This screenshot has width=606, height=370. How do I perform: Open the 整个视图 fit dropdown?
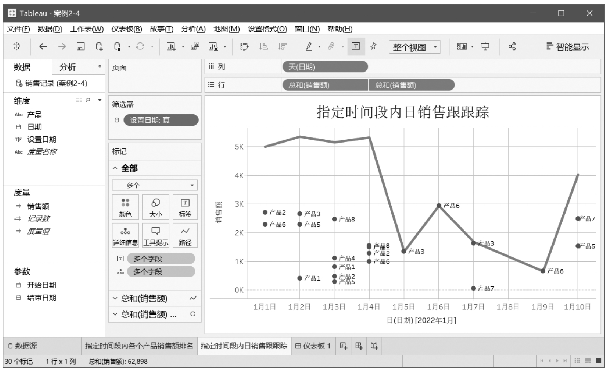(x=435, y=47)
